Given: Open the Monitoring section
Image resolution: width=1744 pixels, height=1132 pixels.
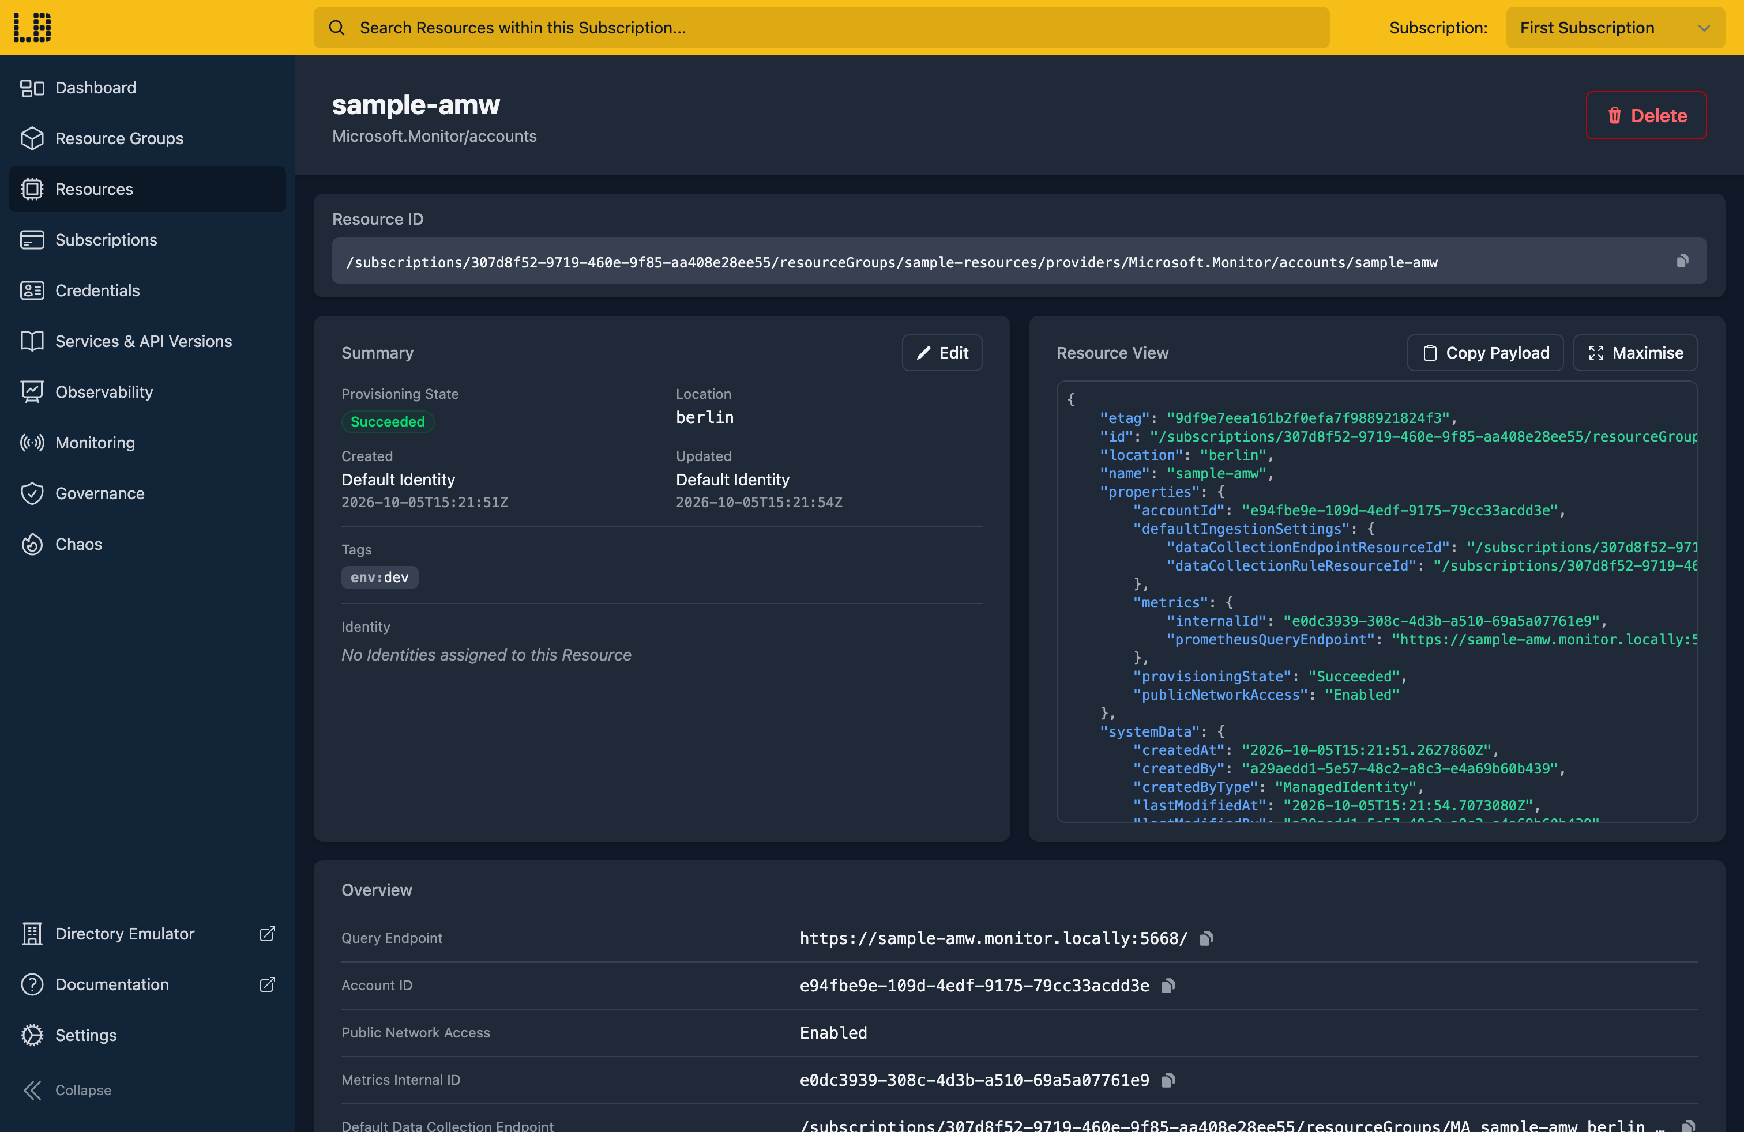Looking at the screenshot, I should click(147, 443).
